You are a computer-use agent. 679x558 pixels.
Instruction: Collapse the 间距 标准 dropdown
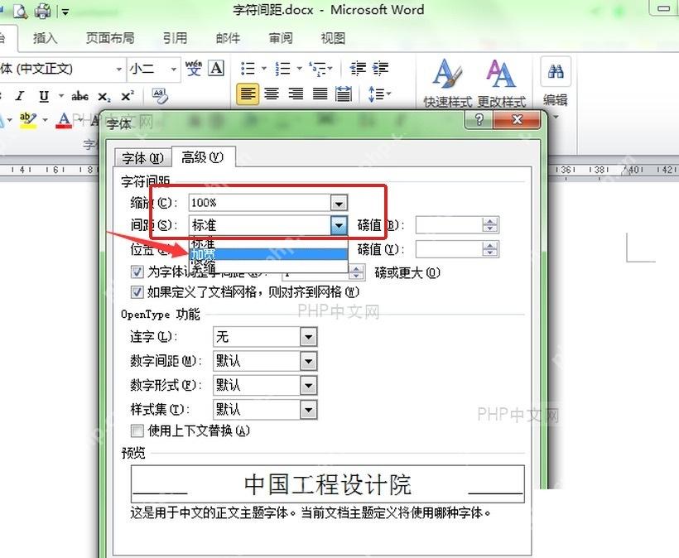pos(339,225)
